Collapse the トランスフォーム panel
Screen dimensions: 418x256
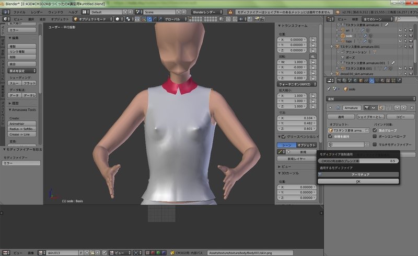coord(280,26)
